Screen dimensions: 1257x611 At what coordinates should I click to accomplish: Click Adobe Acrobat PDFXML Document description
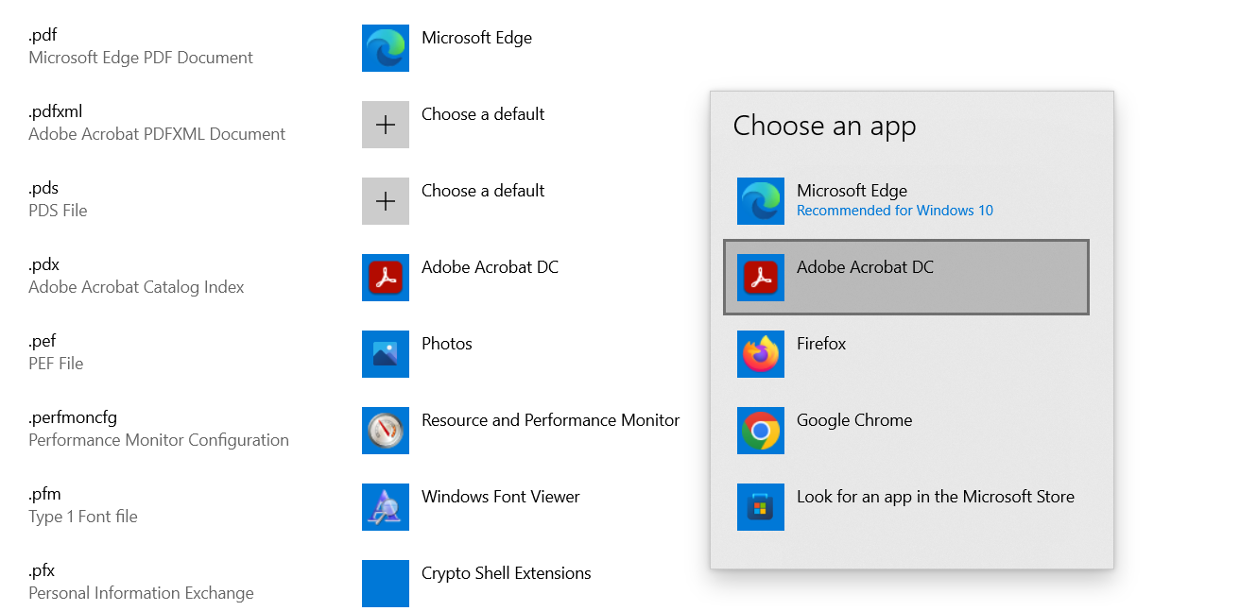coord(157,134)
